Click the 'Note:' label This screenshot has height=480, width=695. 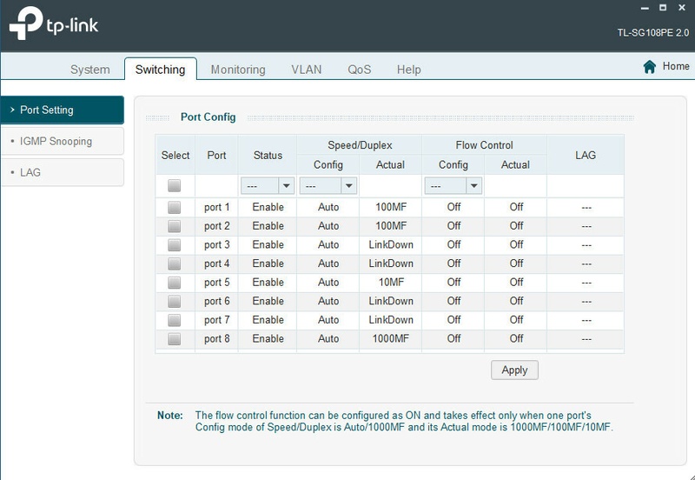(170, 416)
